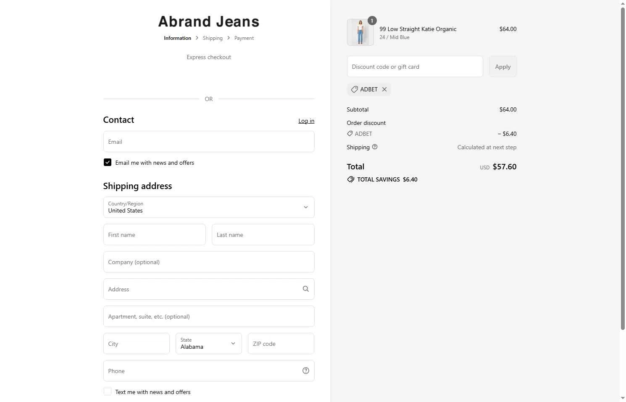Click product name 99 Low Straight Katie Organic
This screenshot has height=402, width=626.
(x=418, y=29)
